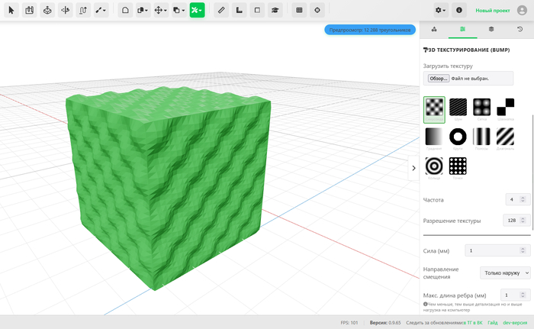Viewport: 534px width, 329px height.
Task: Switch to the shapes panel tab
Action: pos(434,29)
